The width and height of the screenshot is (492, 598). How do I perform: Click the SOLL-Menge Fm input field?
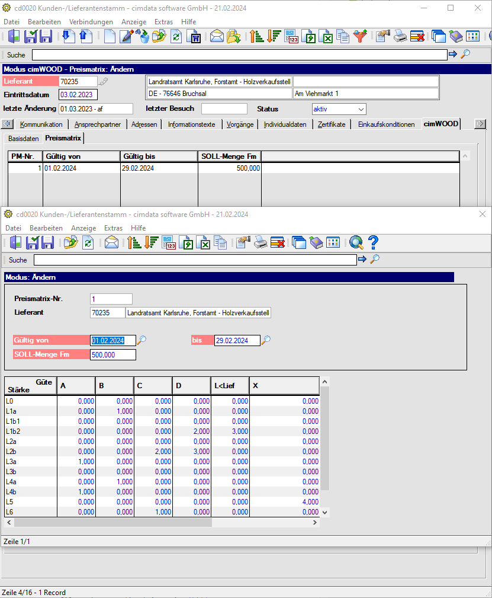click(x=113, y=354)
